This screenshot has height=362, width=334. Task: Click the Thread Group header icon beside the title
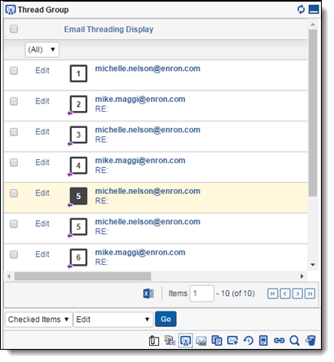click(x=11, y=10)
